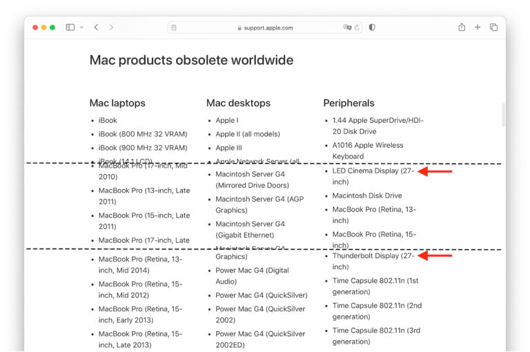Click "Time Capsule 802.11n (3rd generation)" item
Screen dimensions: 530x352
pyautogui.click(x=376, y=336)
